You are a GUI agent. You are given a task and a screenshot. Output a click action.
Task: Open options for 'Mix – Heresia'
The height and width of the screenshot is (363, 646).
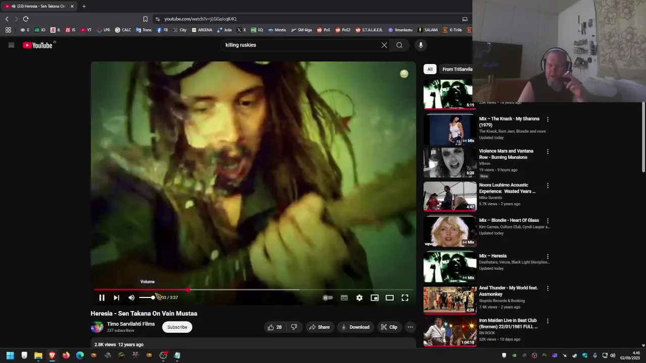(548, 257)
